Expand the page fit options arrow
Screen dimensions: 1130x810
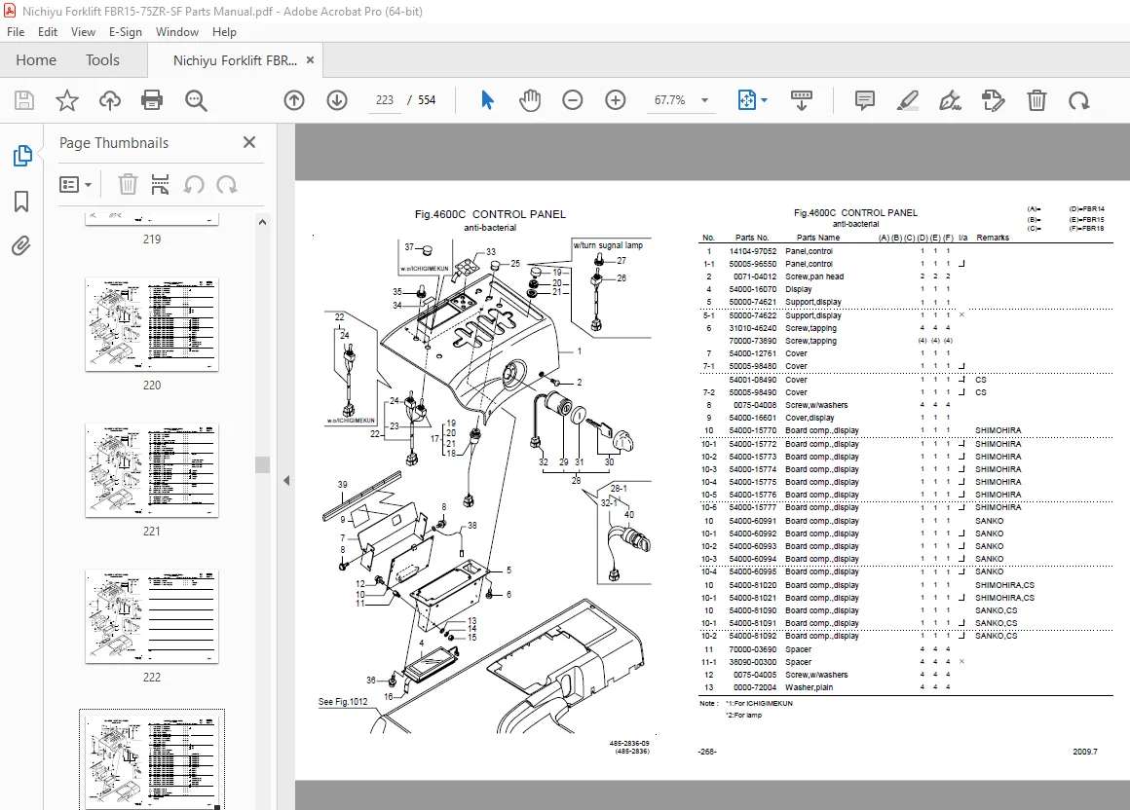pyautogui.click(x=764, y=100)
